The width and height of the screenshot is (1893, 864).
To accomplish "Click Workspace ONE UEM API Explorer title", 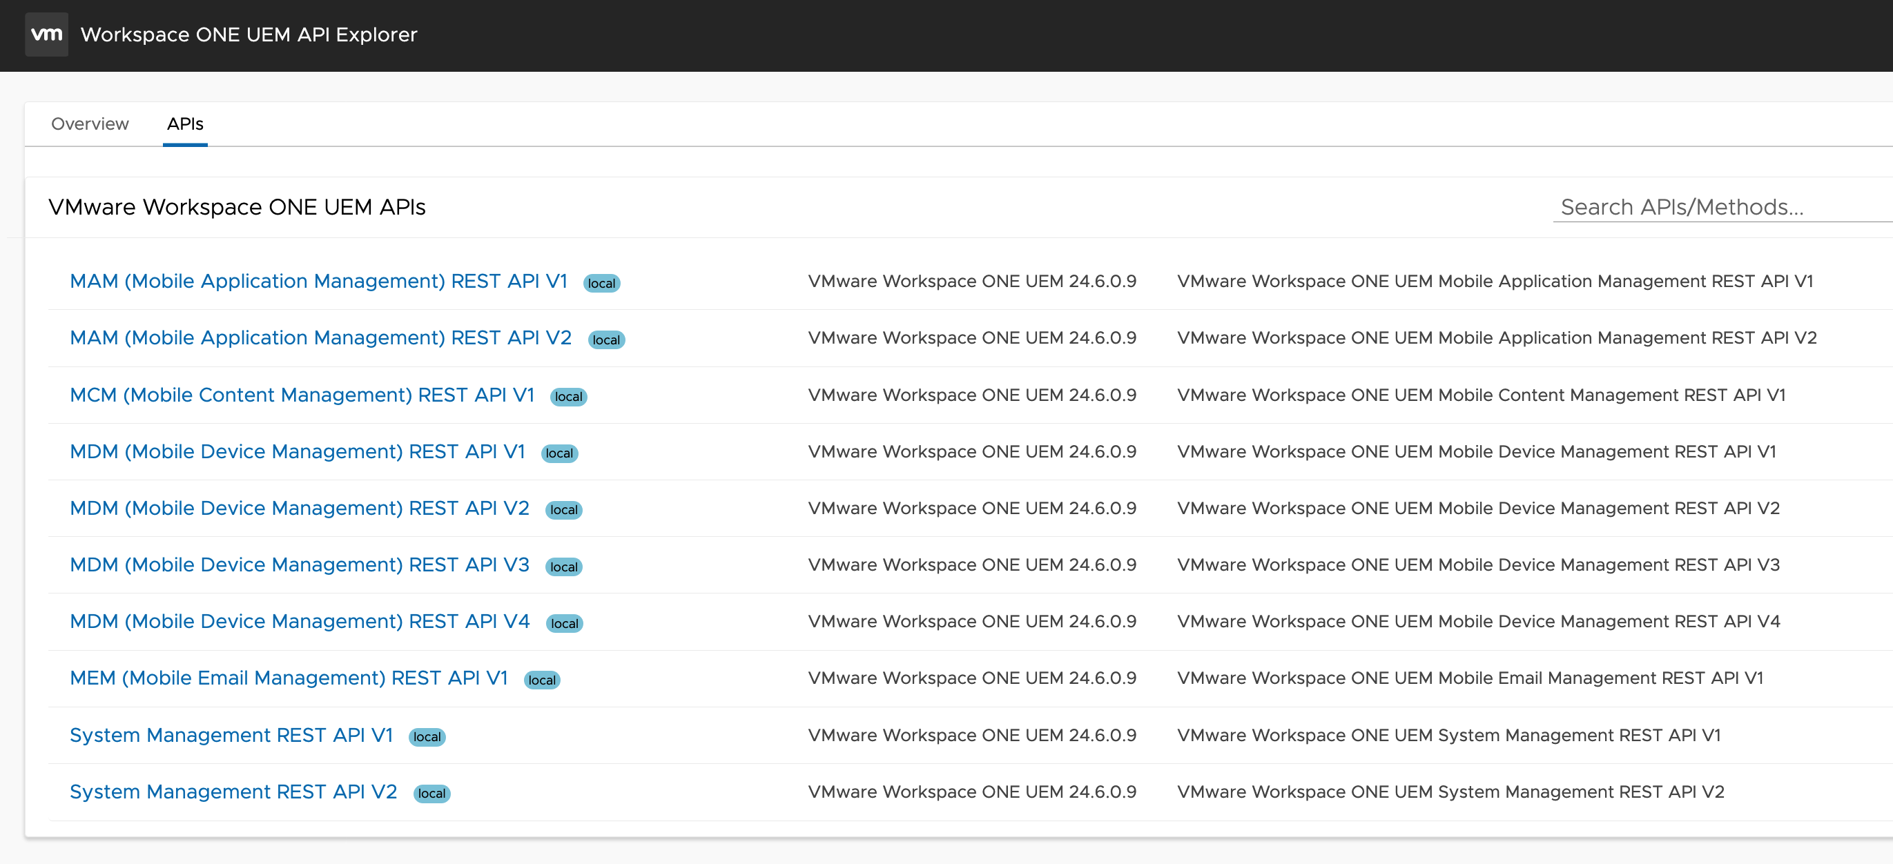I will pos(249,35).
